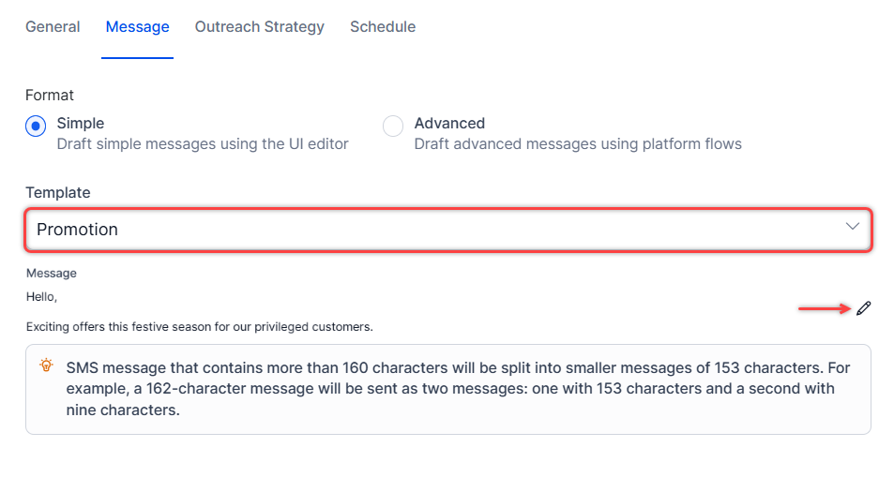Viewport: 894px width, 492px height.
Task: Click the Template field label
Action: pyautogui.click(x=58, y=192)
